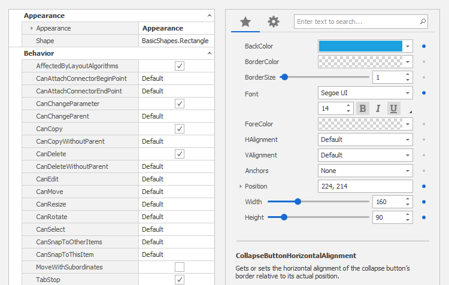Screen dimensions: 449x285
Task: Click the BackColor blue color swatch
Action: [x=360, y=46]
